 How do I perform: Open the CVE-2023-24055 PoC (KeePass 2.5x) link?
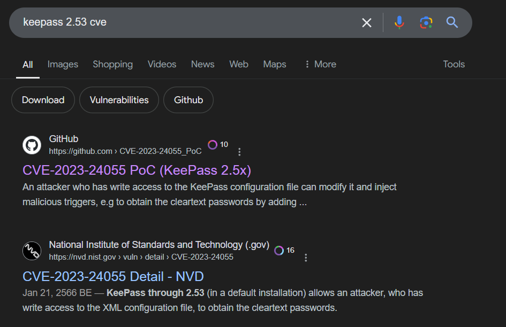137,170
